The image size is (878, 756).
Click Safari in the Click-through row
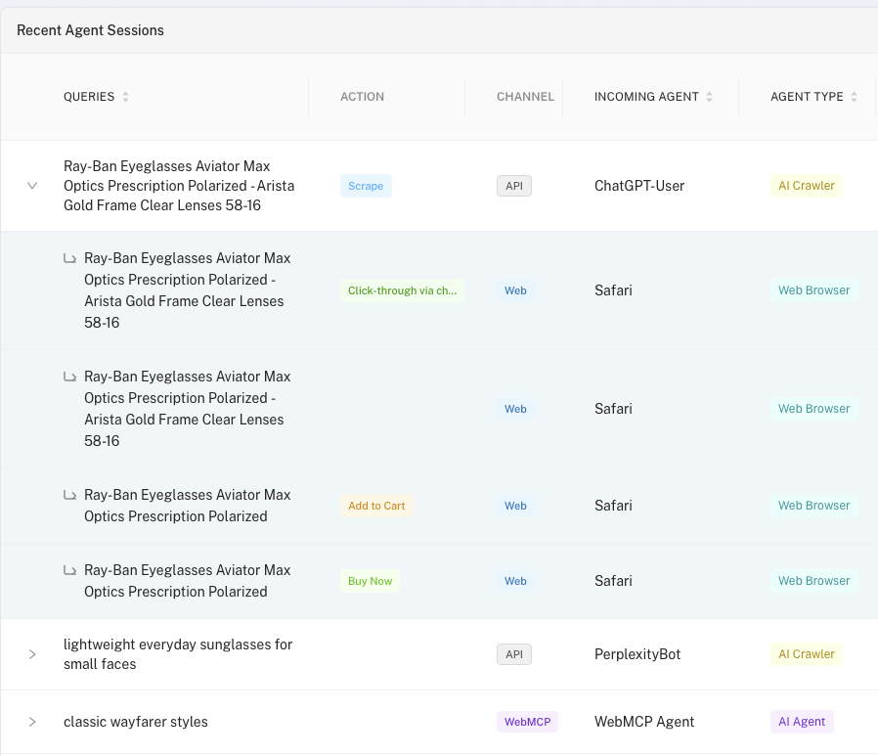click(613, 290)
